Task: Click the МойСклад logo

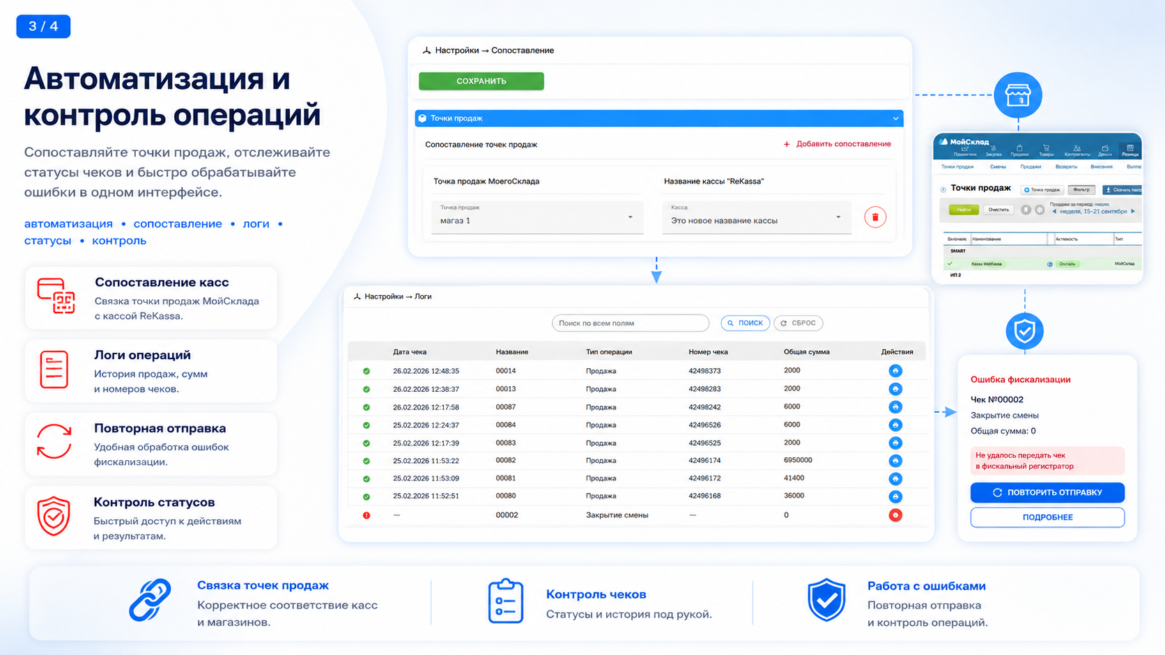Action: 964,142
